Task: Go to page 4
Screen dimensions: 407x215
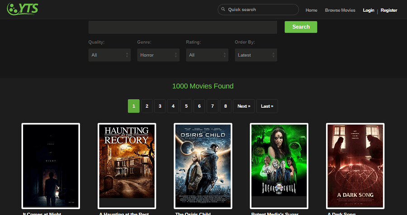Action: (x=173, y=106)
